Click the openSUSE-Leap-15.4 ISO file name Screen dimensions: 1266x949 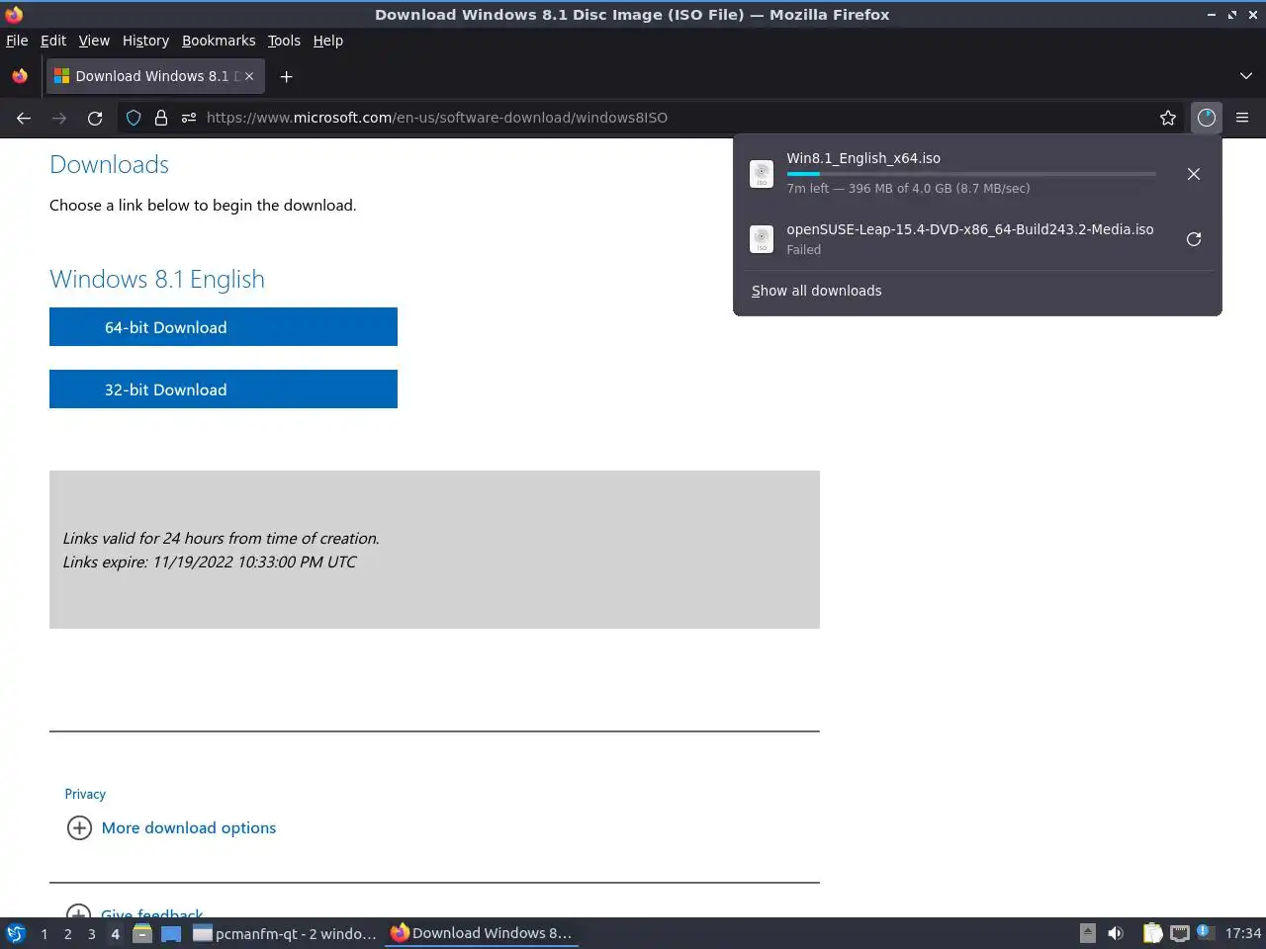click(969, 229)
